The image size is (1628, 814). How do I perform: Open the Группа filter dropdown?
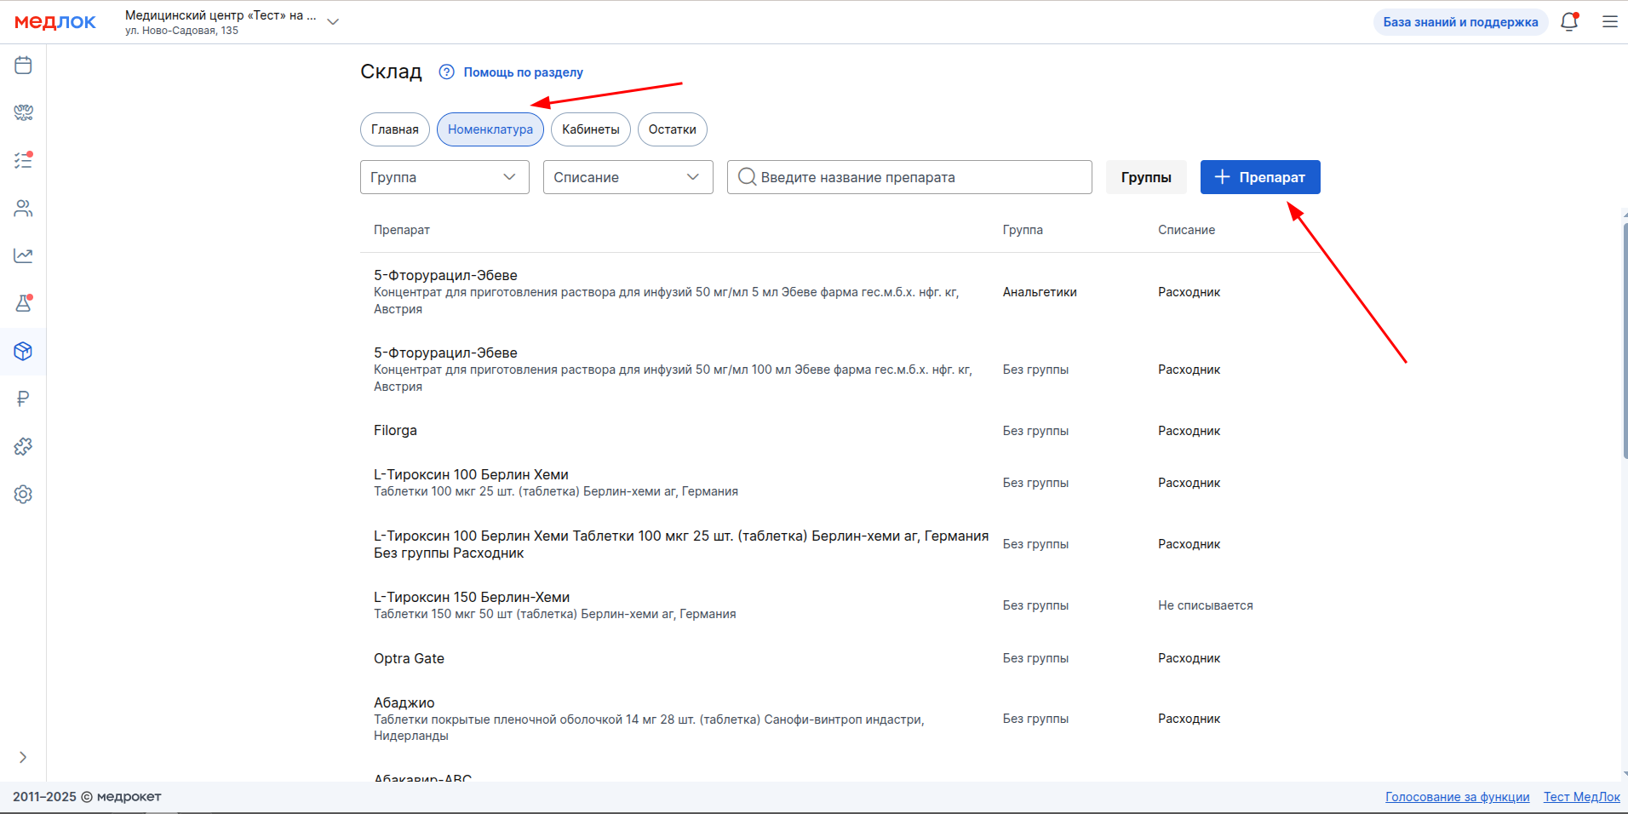pos(444,177)
